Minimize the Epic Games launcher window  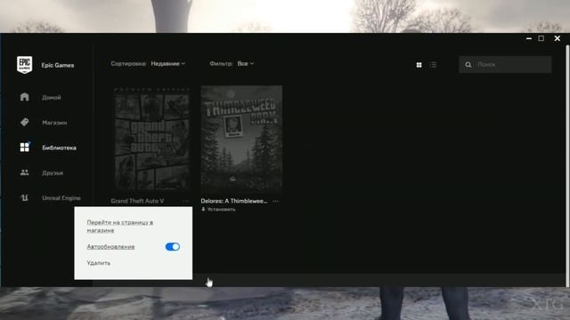click(528, 38)
